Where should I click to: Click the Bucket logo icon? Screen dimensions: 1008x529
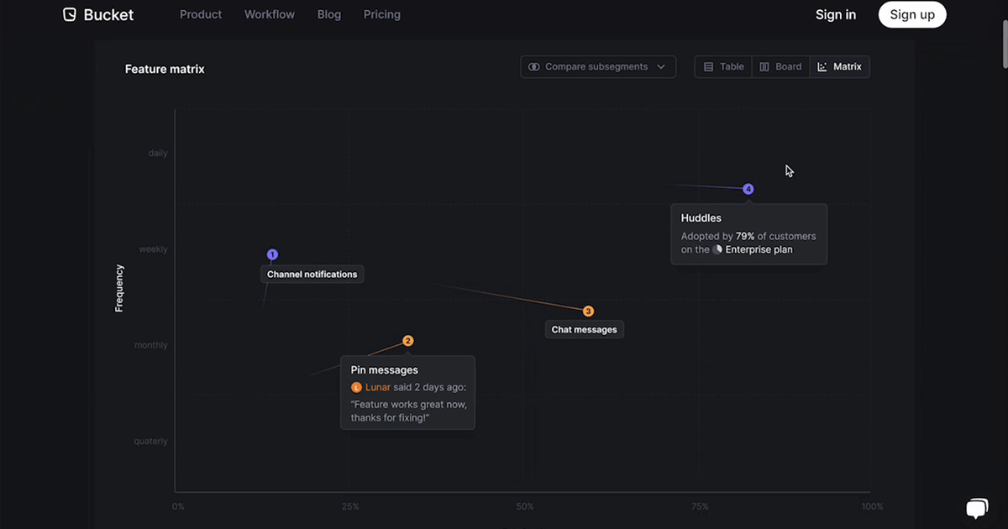click(x=70, y=14)
